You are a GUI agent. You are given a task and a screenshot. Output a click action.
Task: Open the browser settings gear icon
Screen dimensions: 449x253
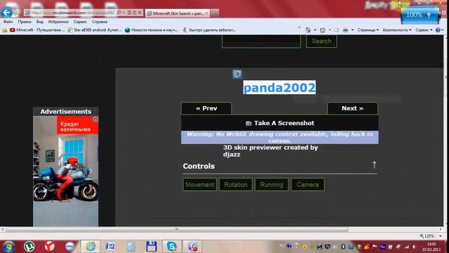click(444, 13)
